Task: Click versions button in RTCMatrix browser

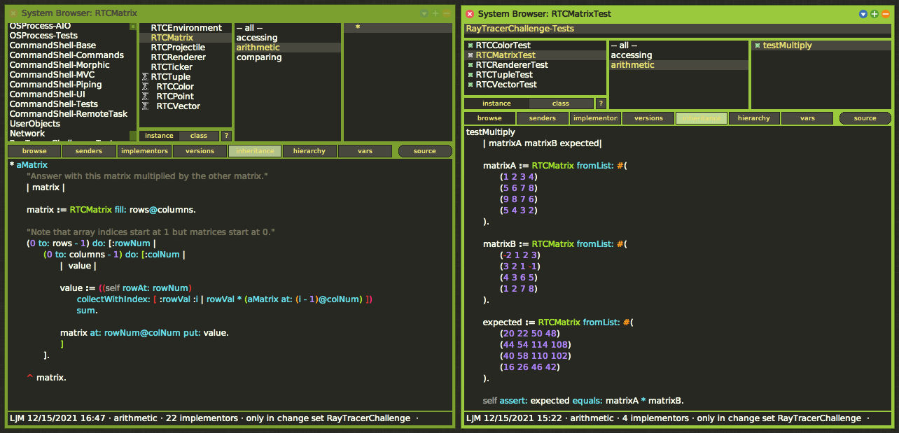Action: (200, 151)
